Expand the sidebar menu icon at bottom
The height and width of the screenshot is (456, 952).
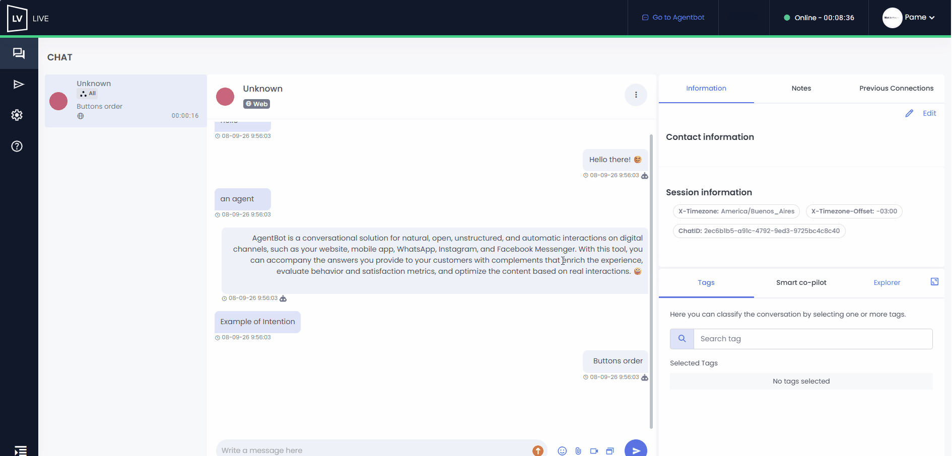tap(20, 450)
